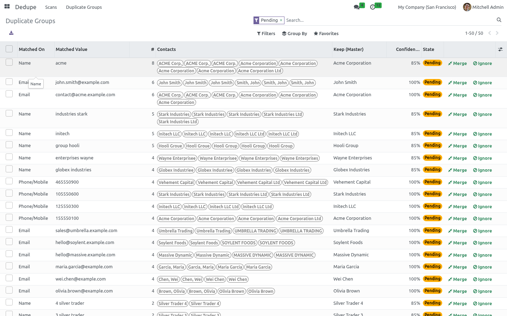
Task: Open the My Company (San Francisco) switcher
Action: [x=427, y=7]
